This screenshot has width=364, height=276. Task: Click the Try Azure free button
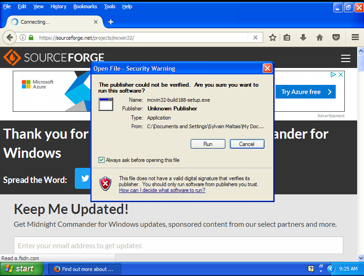coord(306,92)
